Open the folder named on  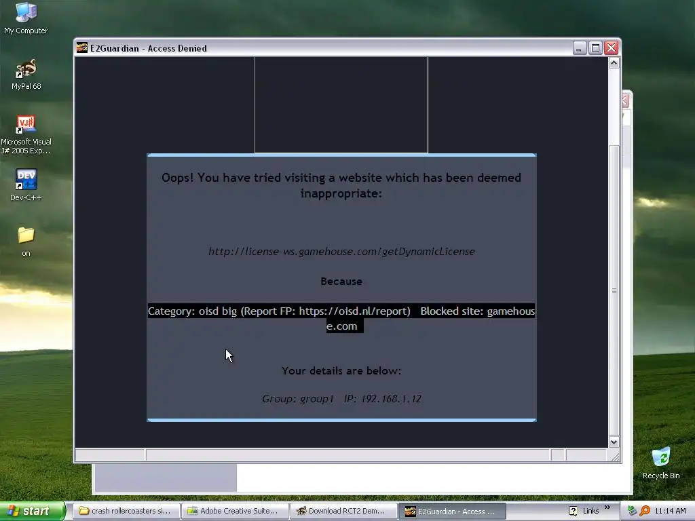pos(26,242)
